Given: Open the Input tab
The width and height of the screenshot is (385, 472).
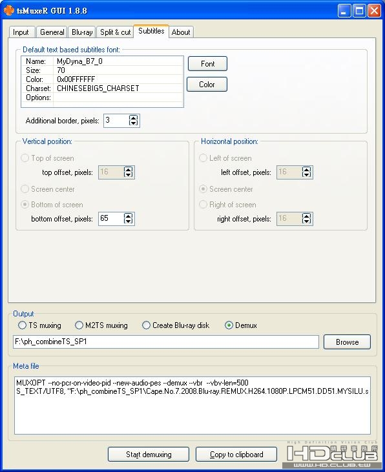Looking at the screenshot, I should (x=21, y=32).
